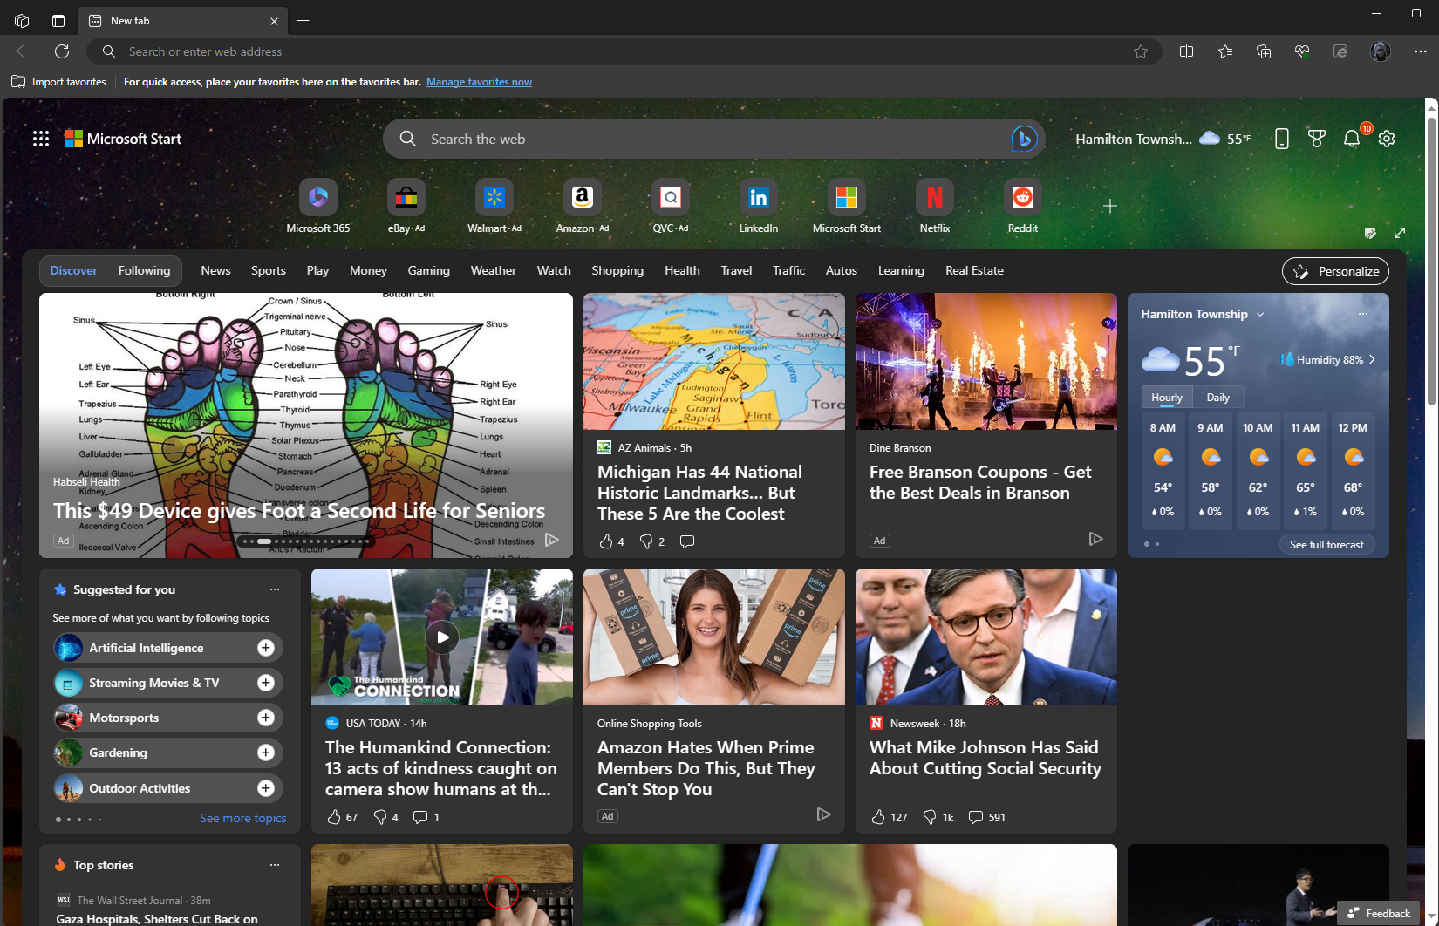Open the News category
The height and width of the screenshot is (926, 1439).
click(x=215, y=270)
